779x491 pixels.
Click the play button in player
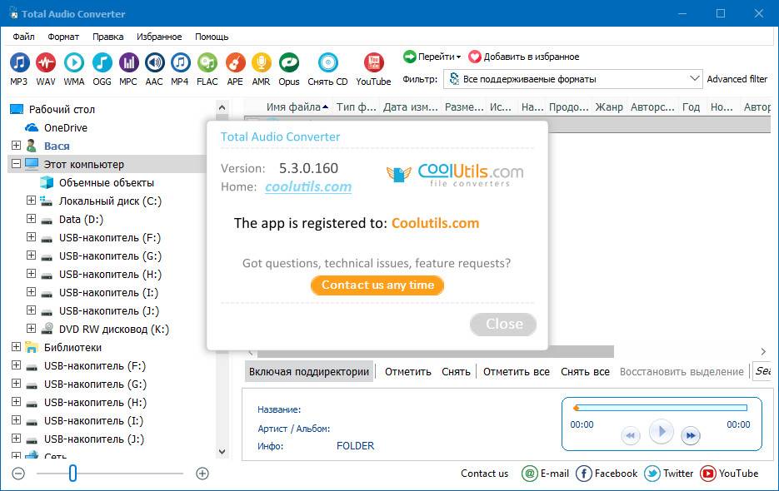[662, 431]
